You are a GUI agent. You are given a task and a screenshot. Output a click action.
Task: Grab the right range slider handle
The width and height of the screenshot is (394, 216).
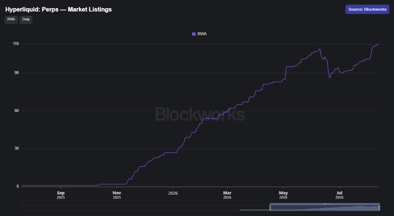pos(379,208)
